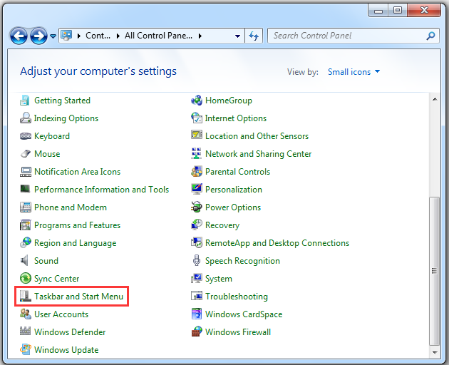The height and width of the screenshot is (365, 449).
Task: Expand arrow after All Control Panel breadcrumb
Action: coord(200,36)
